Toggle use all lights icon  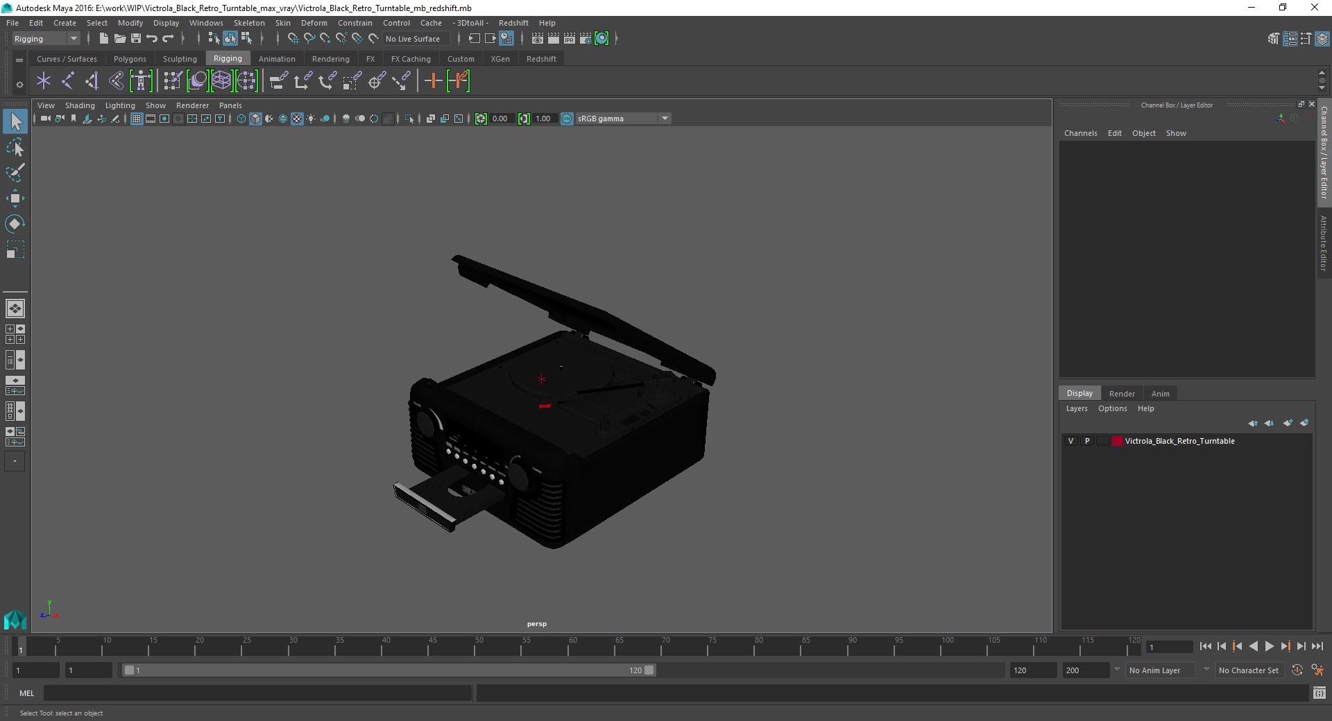311,119
